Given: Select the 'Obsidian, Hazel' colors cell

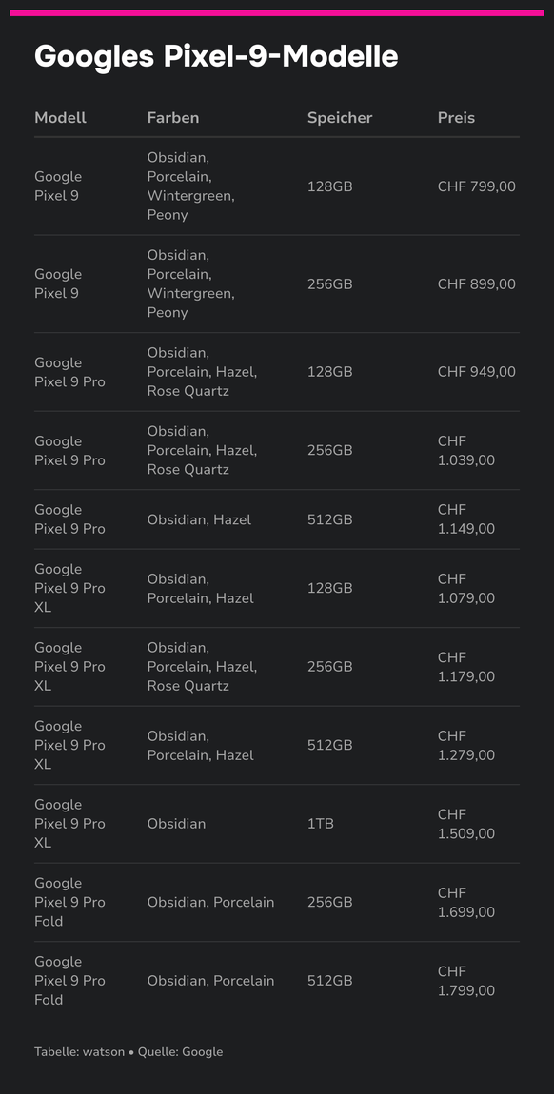Looking at the screenshot, I should click(199, 519).
